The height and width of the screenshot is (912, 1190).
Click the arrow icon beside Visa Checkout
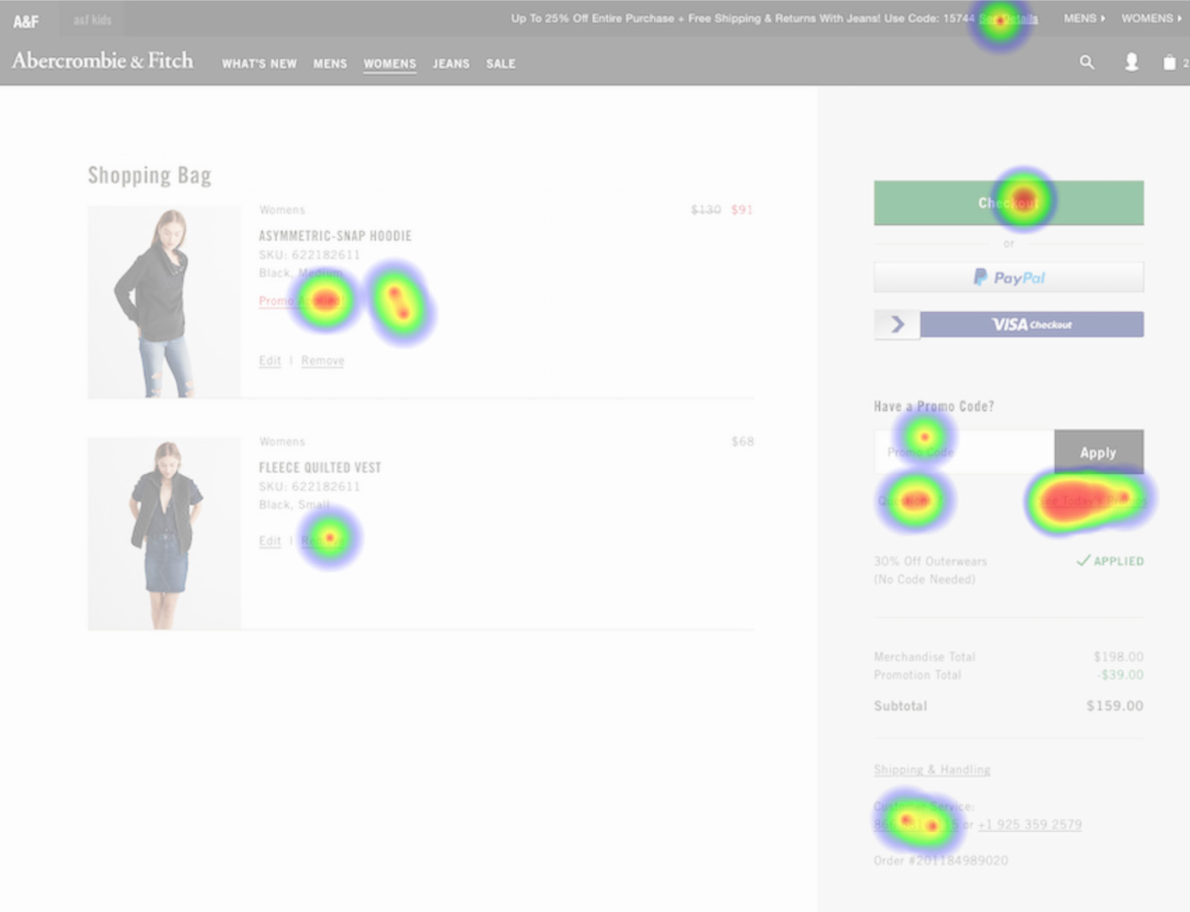pyautogui.click(x=897, y=324)
